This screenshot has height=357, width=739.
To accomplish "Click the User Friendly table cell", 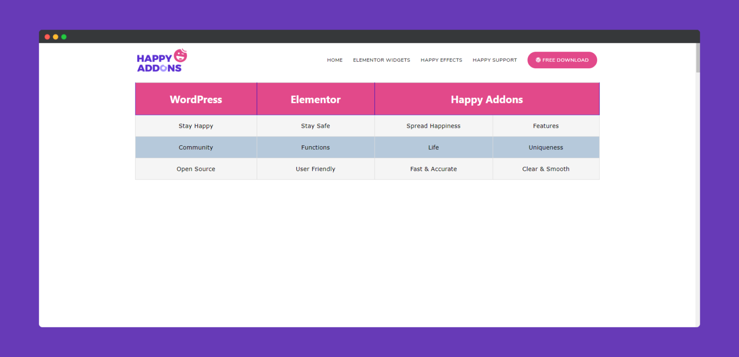I will point(315,169).
